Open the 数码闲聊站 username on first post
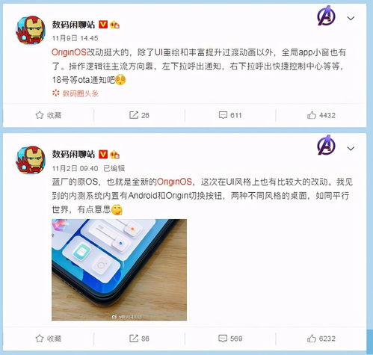373x355 pixels. (73, 25)
